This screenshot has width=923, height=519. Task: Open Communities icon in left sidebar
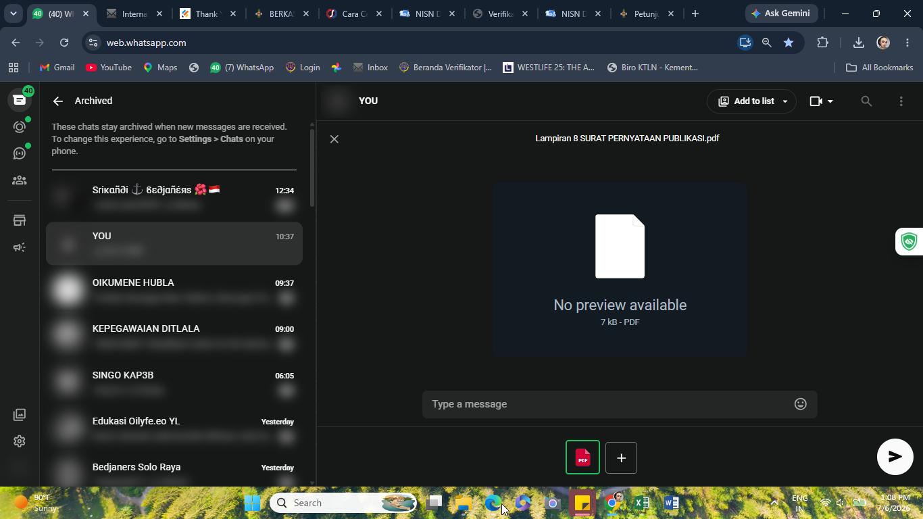pos(20,180)
